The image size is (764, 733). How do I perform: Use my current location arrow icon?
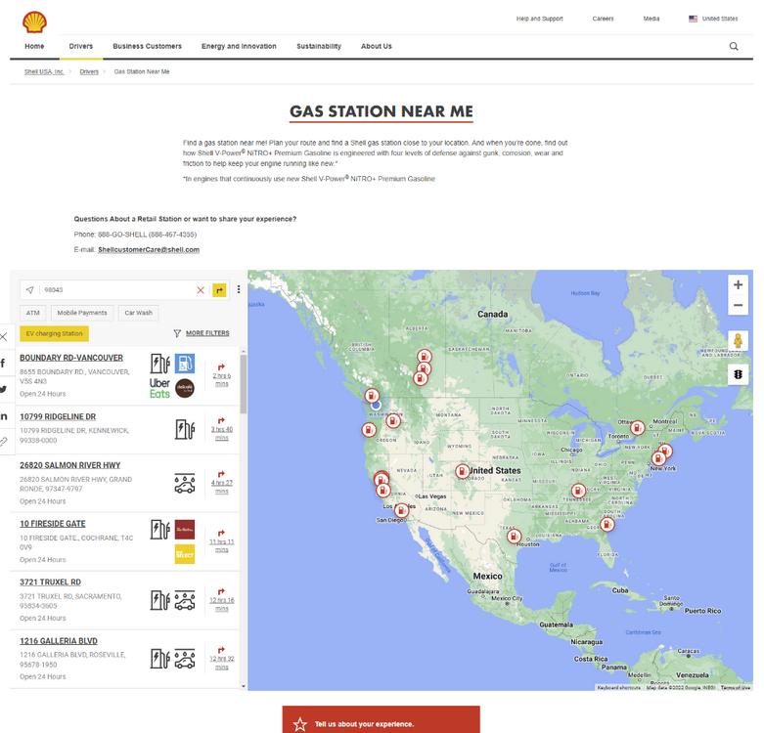coord(29,290)
